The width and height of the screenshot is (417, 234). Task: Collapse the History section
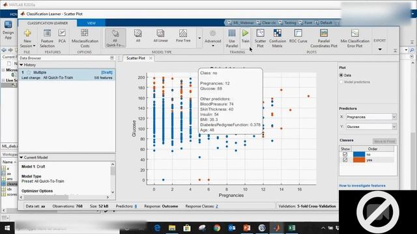[x=22, y=65]
